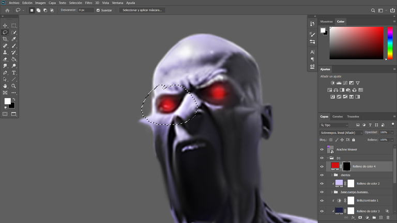Hide the base cuerpo humano group
The width and height of the screenshot is (397, 223).
point(322,192)
